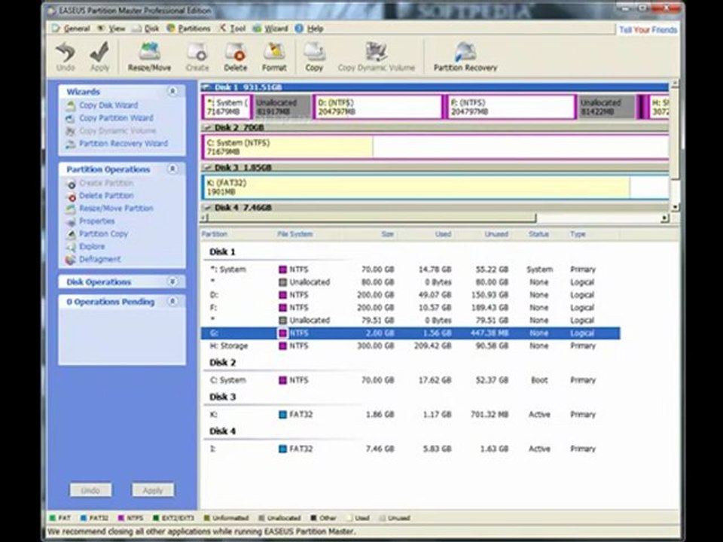Sort by the File System column header
723x542 pixels.
pyautogui.click(x=295, y=234)
